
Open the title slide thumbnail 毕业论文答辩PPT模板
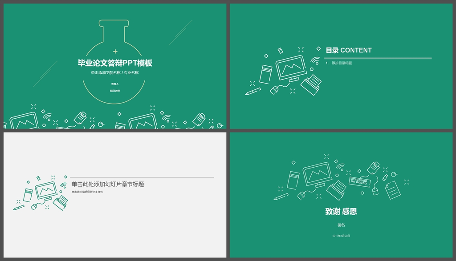pos(115,66)
